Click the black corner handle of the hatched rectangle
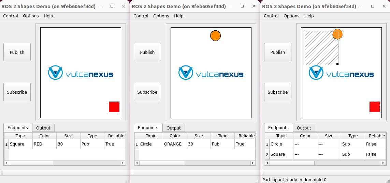 click(337, 64)
